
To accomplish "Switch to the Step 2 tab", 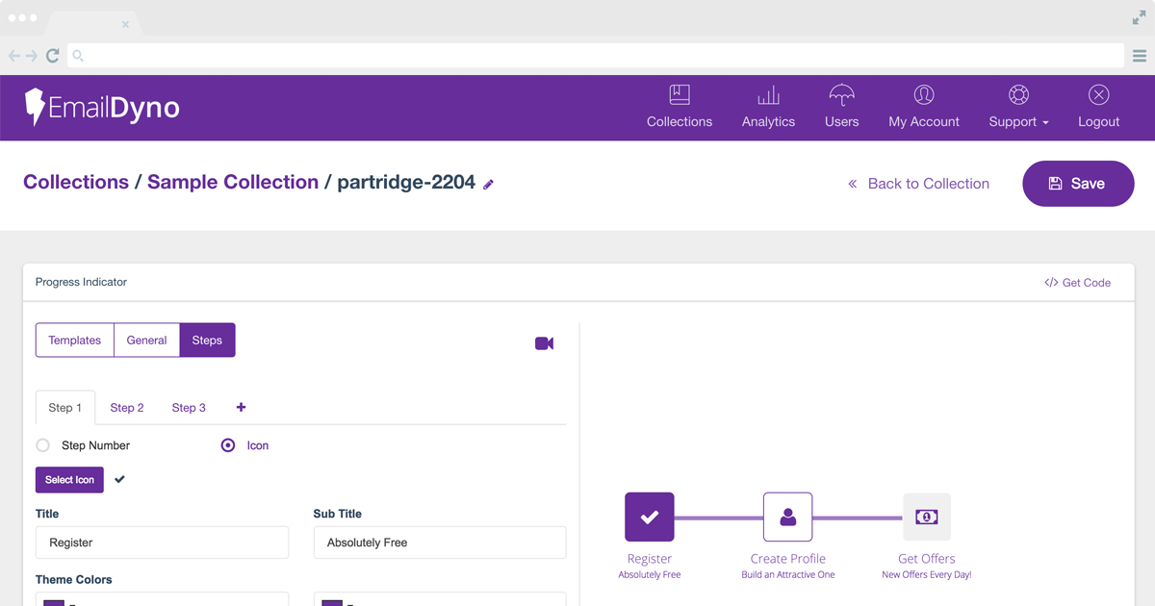I will tap(127, 408).
